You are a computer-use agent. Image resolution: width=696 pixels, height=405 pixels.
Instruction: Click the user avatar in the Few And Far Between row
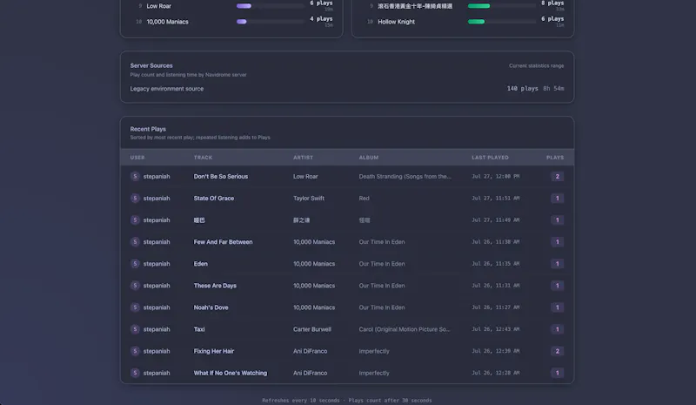click(x=135, y=242)
